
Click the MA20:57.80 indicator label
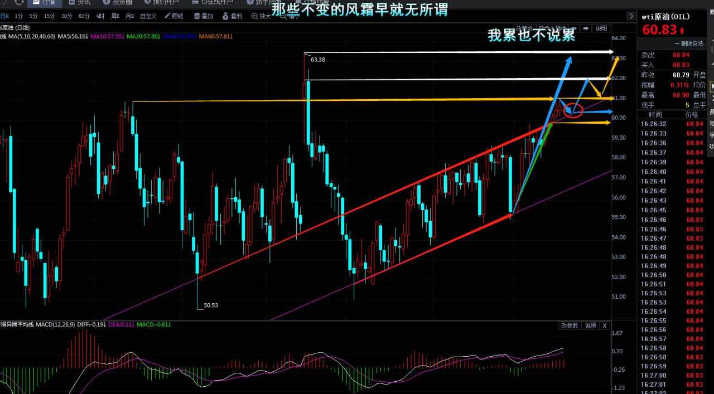144,37
